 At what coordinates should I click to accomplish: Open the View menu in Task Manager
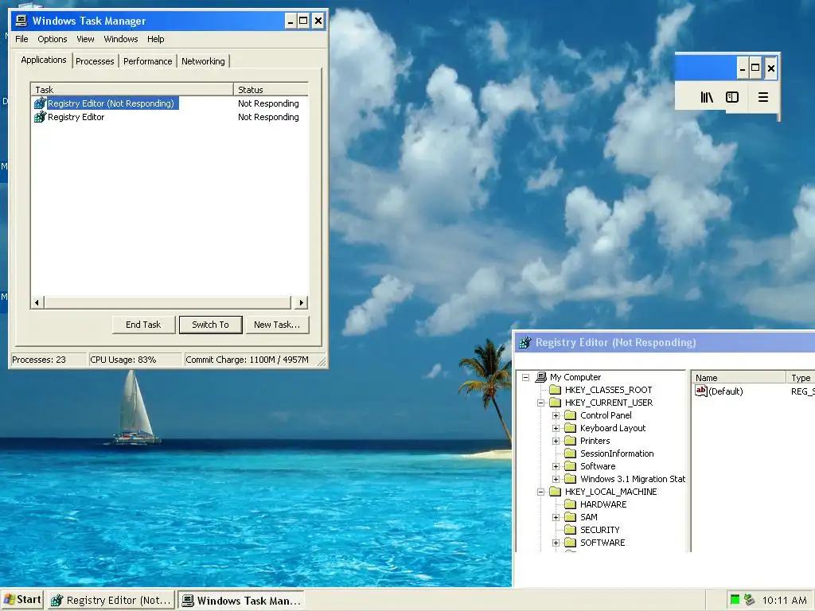point(85,39)
